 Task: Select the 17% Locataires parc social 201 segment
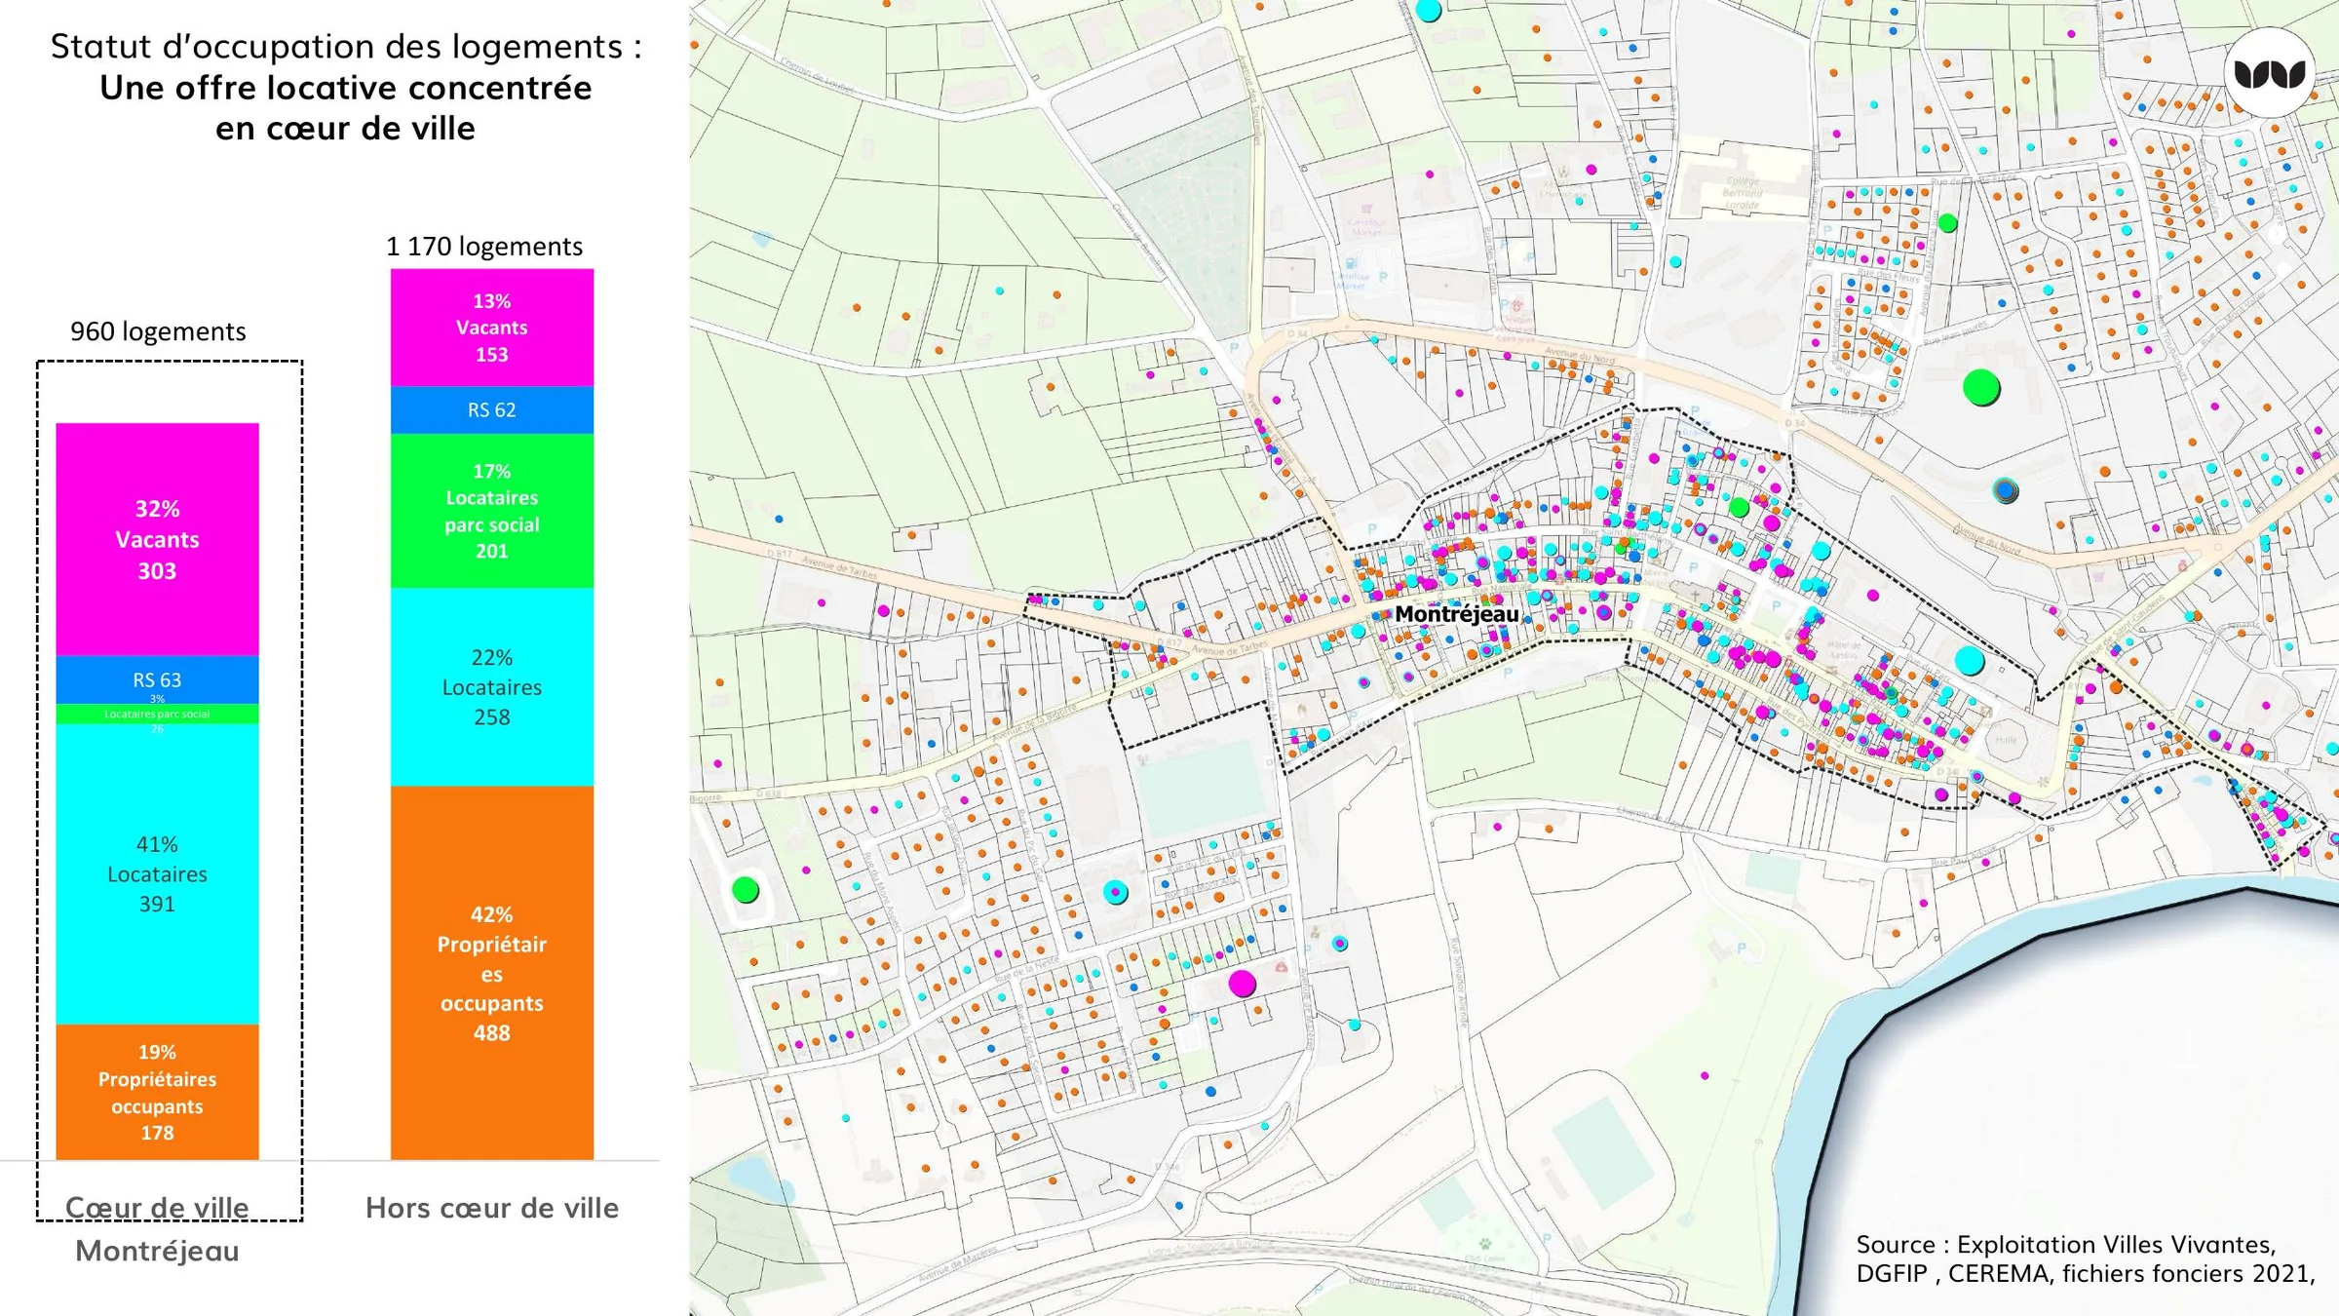(x=492, y=511)
